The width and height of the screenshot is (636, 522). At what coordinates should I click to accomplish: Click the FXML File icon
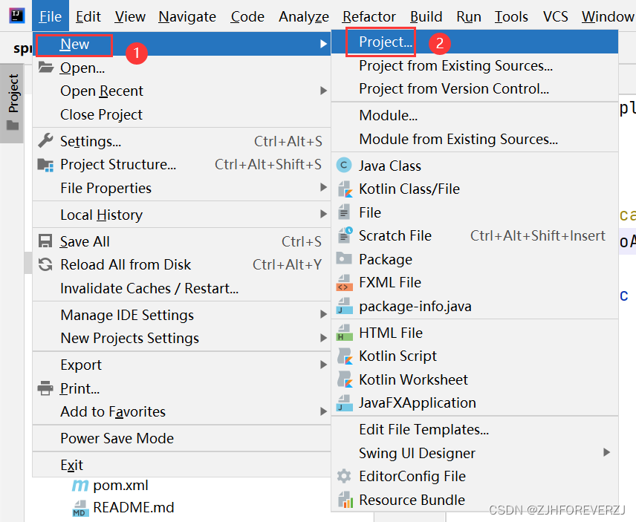(x=344, y=282)
